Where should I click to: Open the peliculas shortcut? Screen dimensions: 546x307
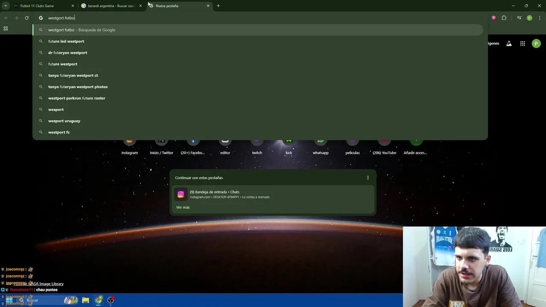pos(352,147)
